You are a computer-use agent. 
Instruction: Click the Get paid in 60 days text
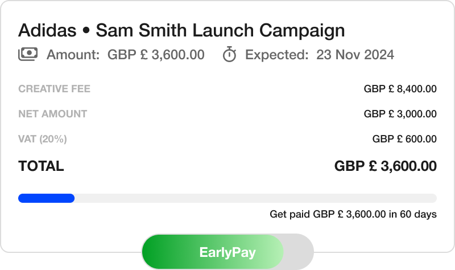[353, 215]
